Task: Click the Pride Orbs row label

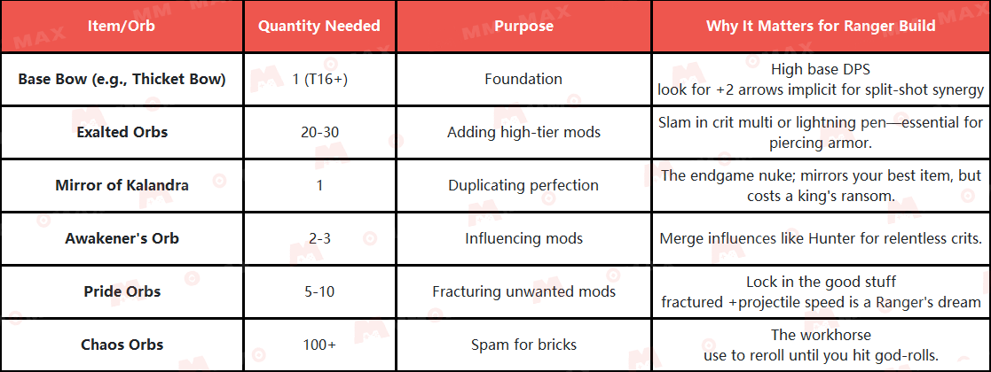Action: (x=122, y=291)
